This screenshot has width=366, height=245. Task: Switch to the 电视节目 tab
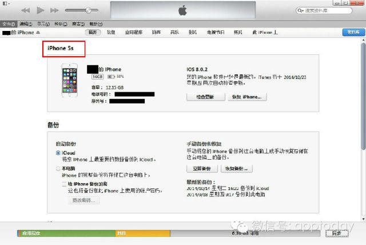(216, 33)
